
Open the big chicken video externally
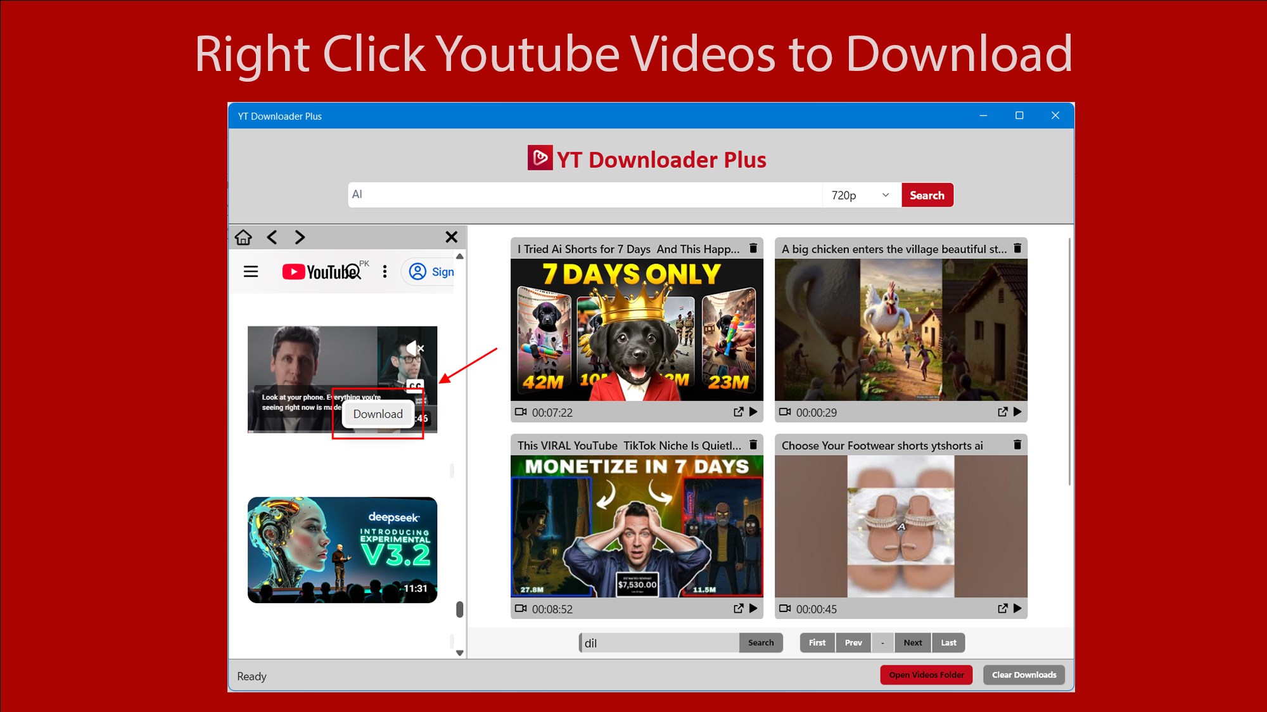click(x=1003, y=412)
